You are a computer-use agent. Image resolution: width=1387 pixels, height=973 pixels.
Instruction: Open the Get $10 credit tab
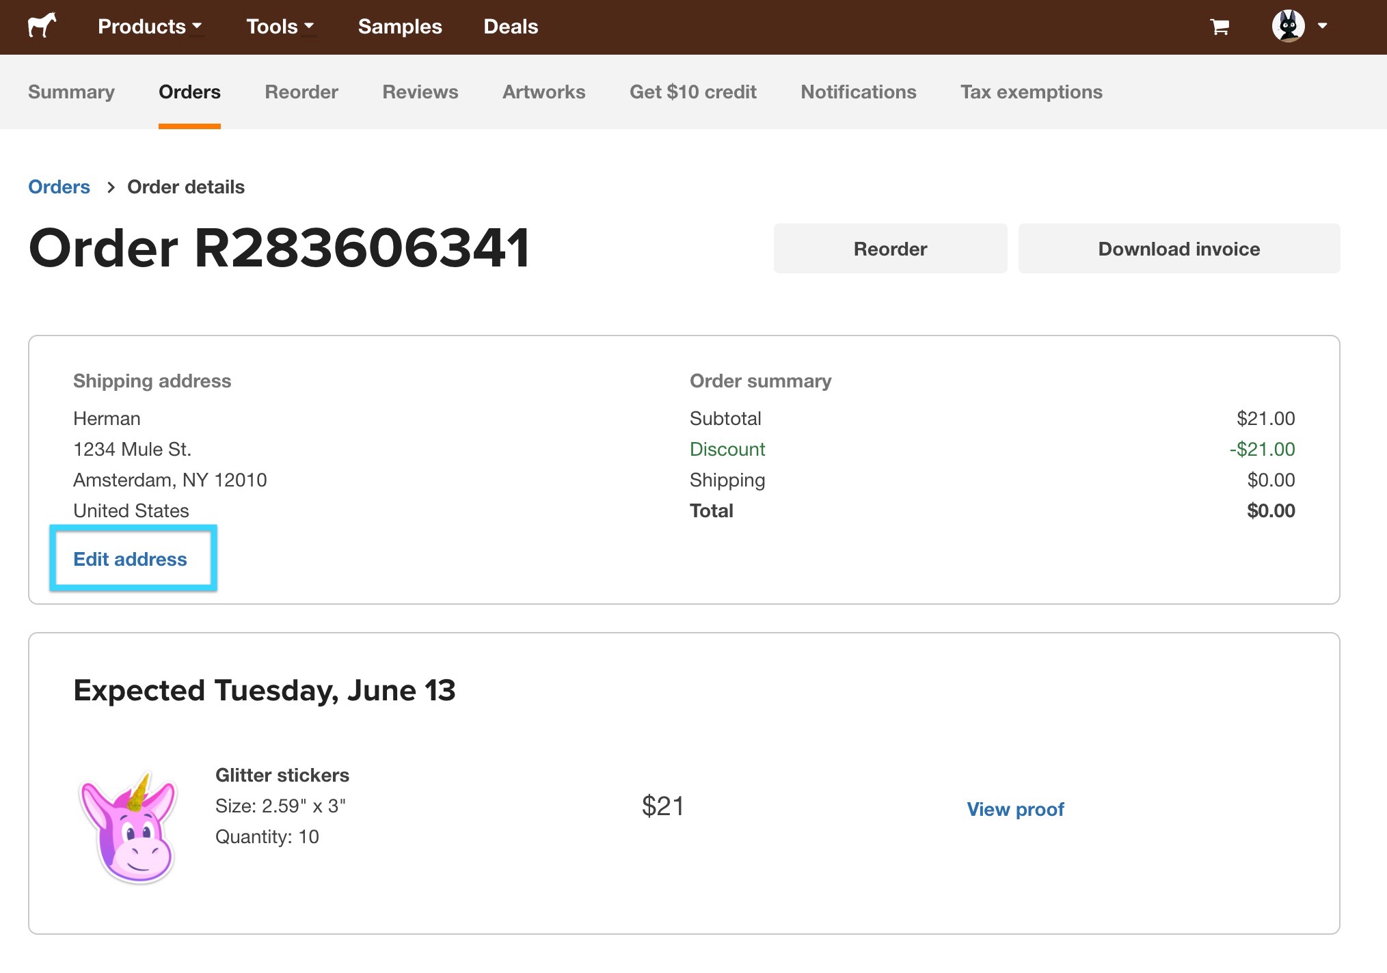[x=692, y=92]
